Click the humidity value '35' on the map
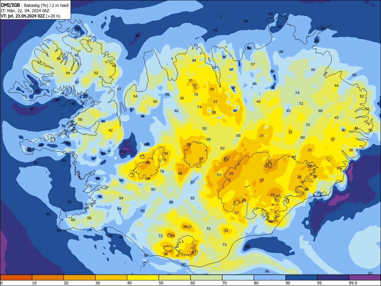The image size is (381, 286). pos(182,98)
